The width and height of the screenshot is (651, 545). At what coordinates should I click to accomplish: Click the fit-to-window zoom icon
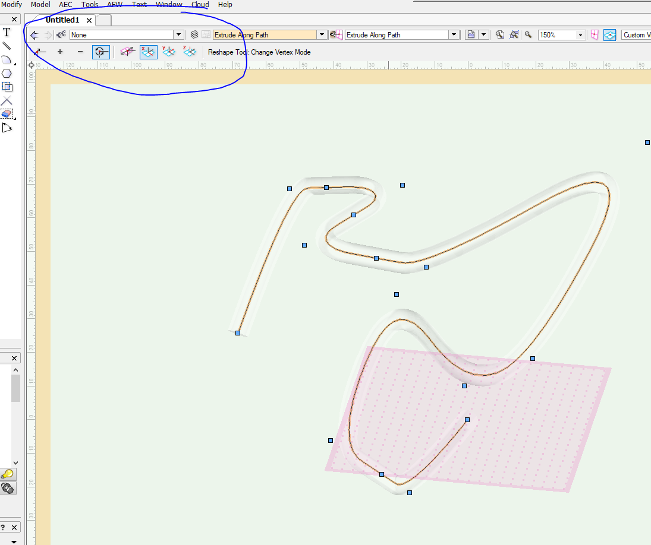click(500, 34)
